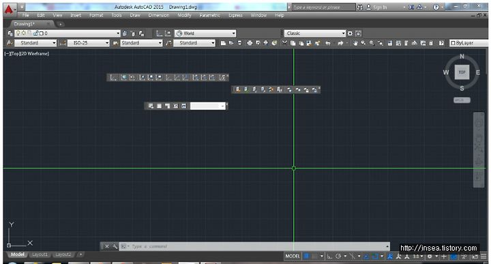The image size is (491, 264).
Task: Click the Save icon in toolbar
Action: pos(239,43)
